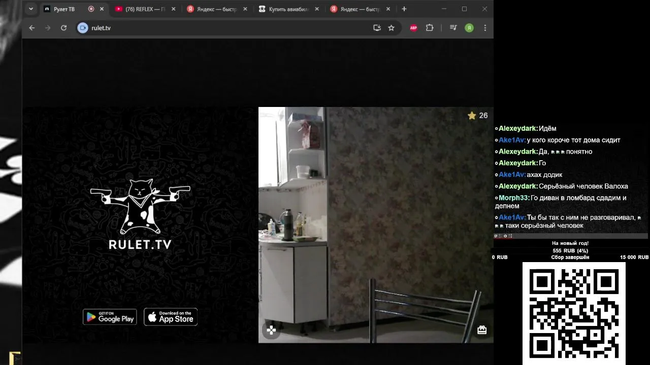This screenshot has height=365, width=650.
Task: Open the ABP ad blocker extension
Action: pos(413,28)
